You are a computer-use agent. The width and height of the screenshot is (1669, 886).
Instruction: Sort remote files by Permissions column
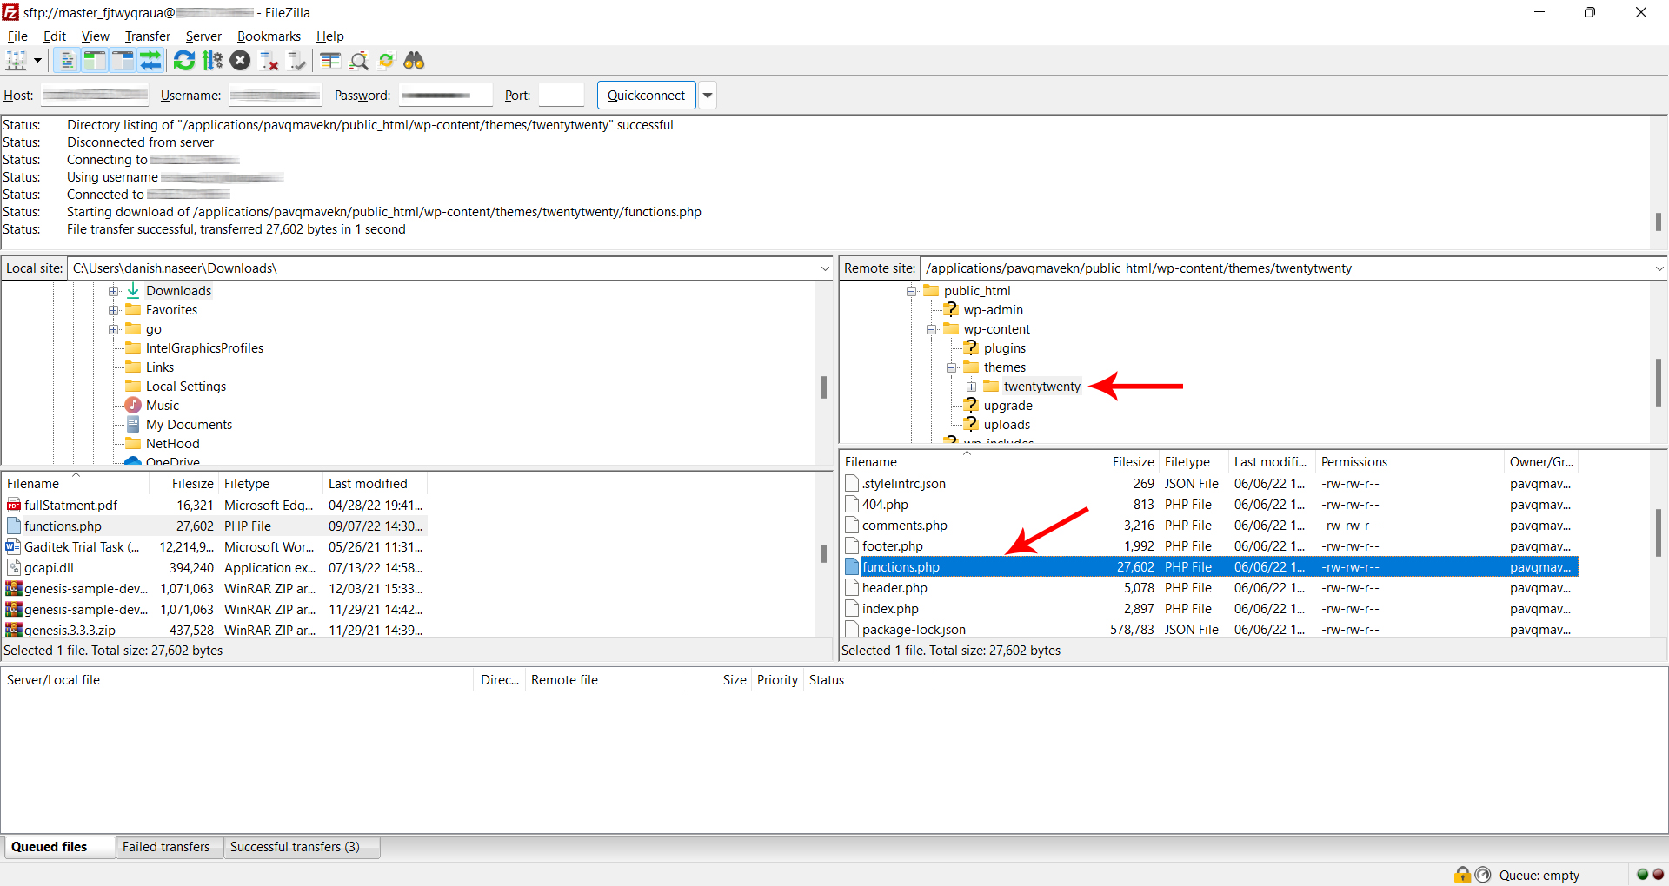tap(1353, 462)
